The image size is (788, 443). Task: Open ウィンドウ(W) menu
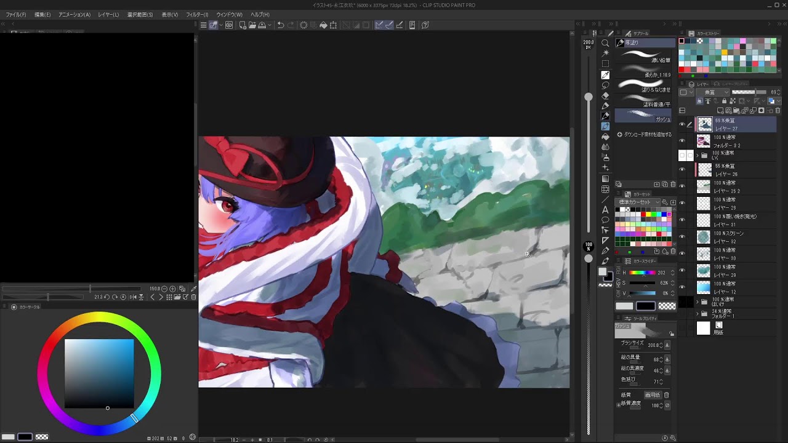(229, 14)
